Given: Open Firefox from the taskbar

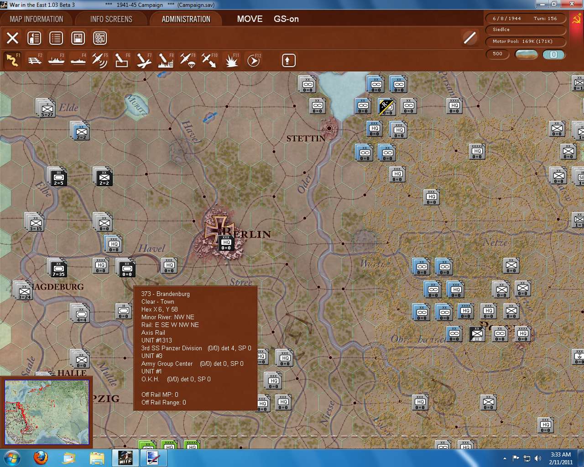Looking at the screenshot, I should point(41,457).
